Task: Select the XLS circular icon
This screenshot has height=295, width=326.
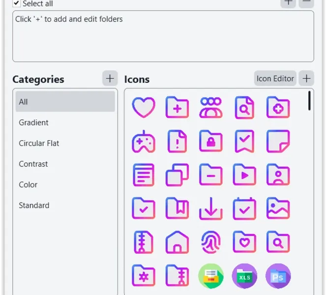Action: coord(244,276)
